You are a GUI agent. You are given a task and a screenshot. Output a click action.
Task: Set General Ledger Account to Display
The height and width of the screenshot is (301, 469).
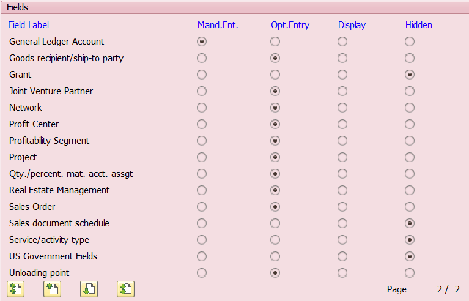click(x=342, y=42)
